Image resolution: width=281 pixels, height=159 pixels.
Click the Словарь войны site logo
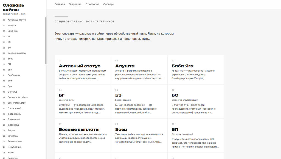(13, 7)
